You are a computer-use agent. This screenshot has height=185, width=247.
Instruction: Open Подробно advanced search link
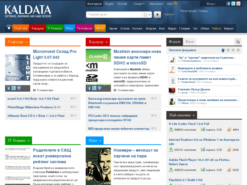(x=169, y=14)
